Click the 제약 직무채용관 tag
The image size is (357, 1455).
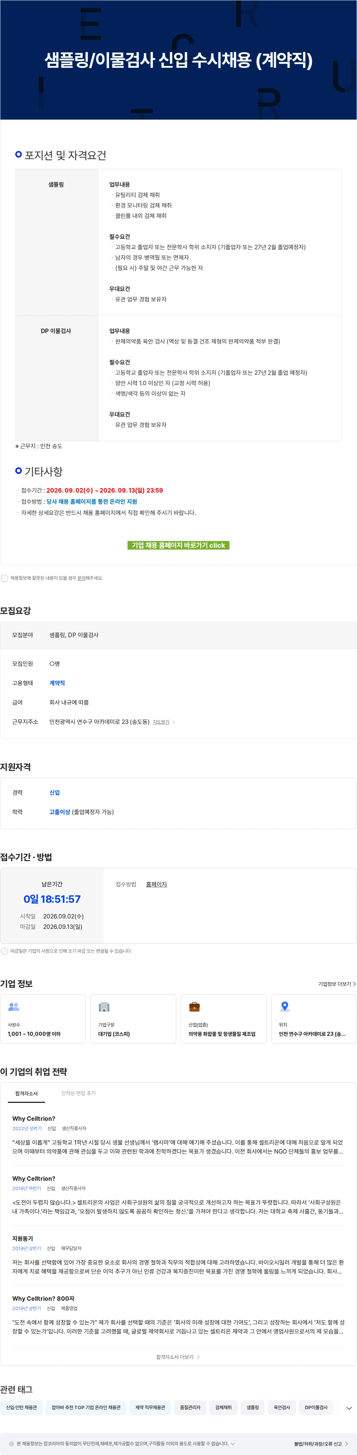[150, 1407]
